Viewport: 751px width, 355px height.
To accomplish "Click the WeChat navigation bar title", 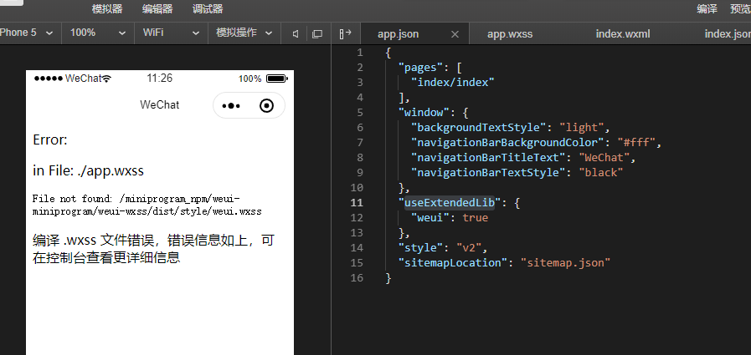I will pos(159,104).
